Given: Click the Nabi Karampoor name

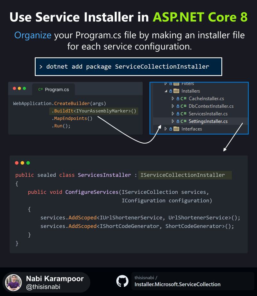Looking at the screenshot, I should coord(55,279).
